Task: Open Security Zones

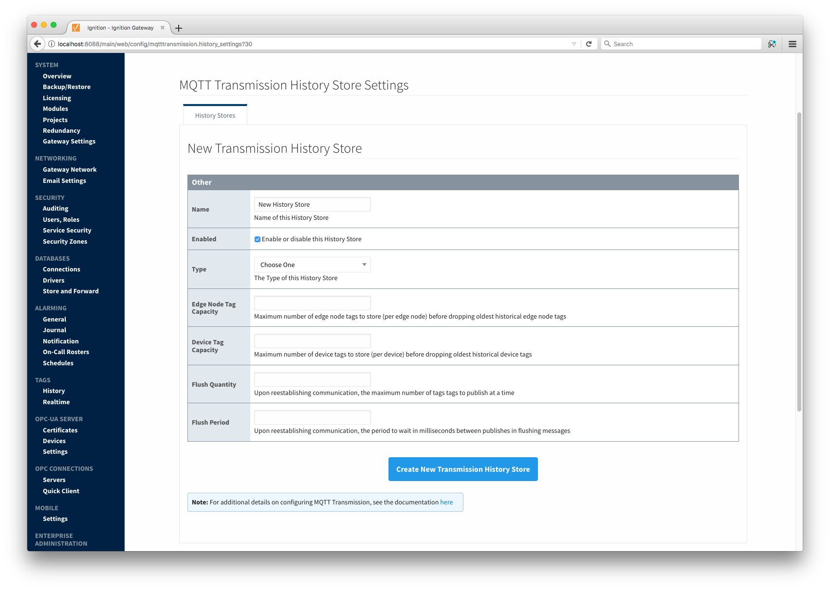Action: point(65,241)
